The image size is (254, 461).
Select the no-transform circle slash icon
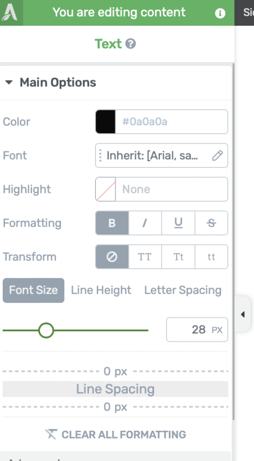point(112,257)
